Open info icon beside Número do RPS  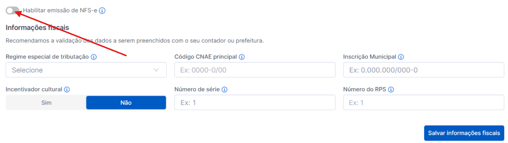[391, 89]
